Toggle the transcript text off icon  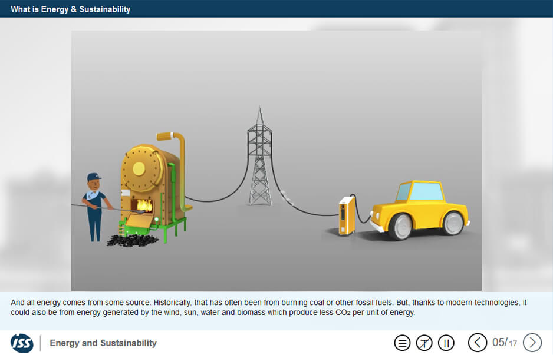[x=424, y=343]
